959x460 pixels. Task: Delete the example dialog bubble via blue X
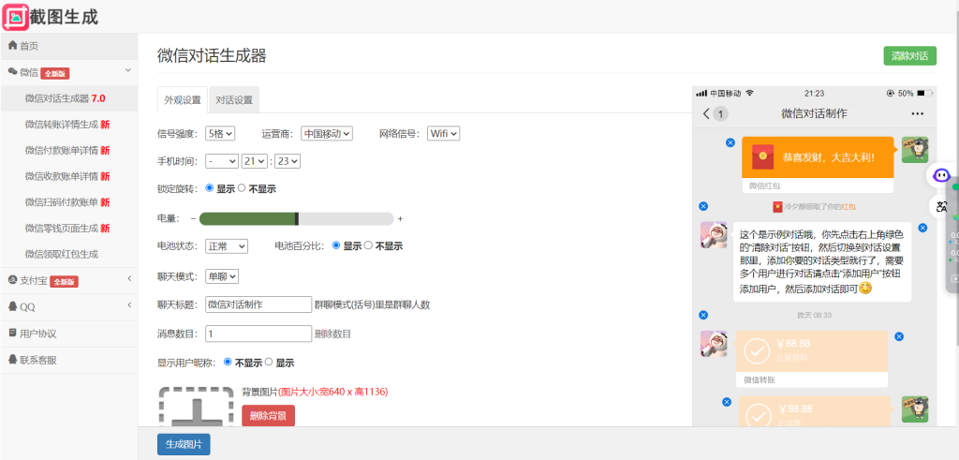pos(922,229)
